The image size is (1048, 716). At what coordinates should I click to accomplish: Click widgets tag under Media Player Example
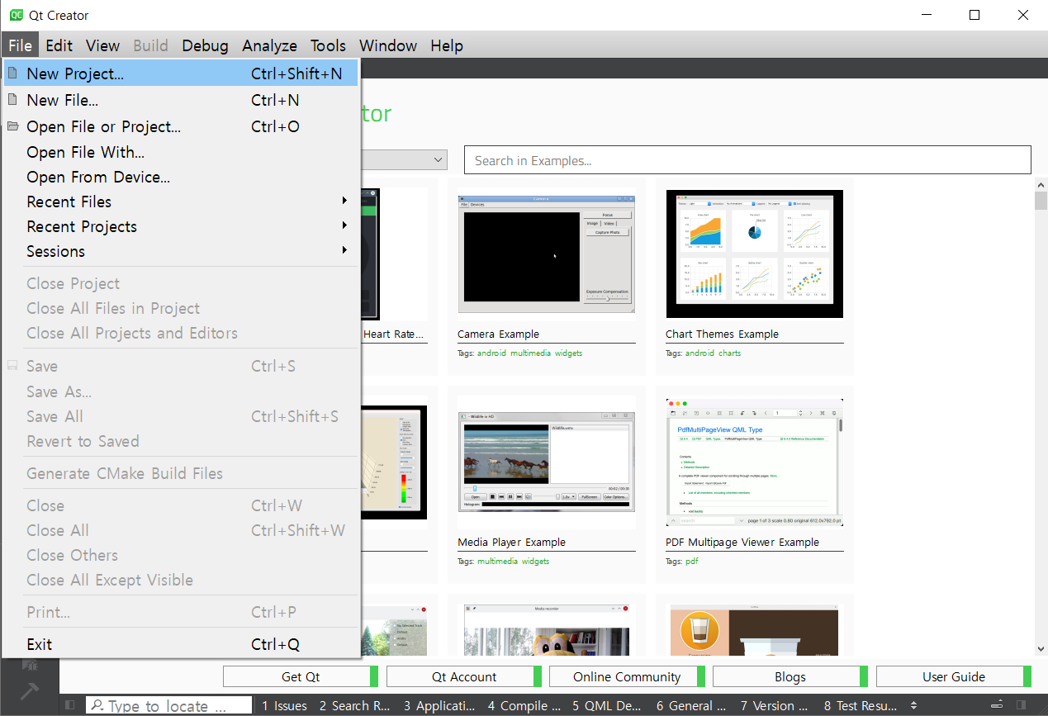tap(536, 561)
